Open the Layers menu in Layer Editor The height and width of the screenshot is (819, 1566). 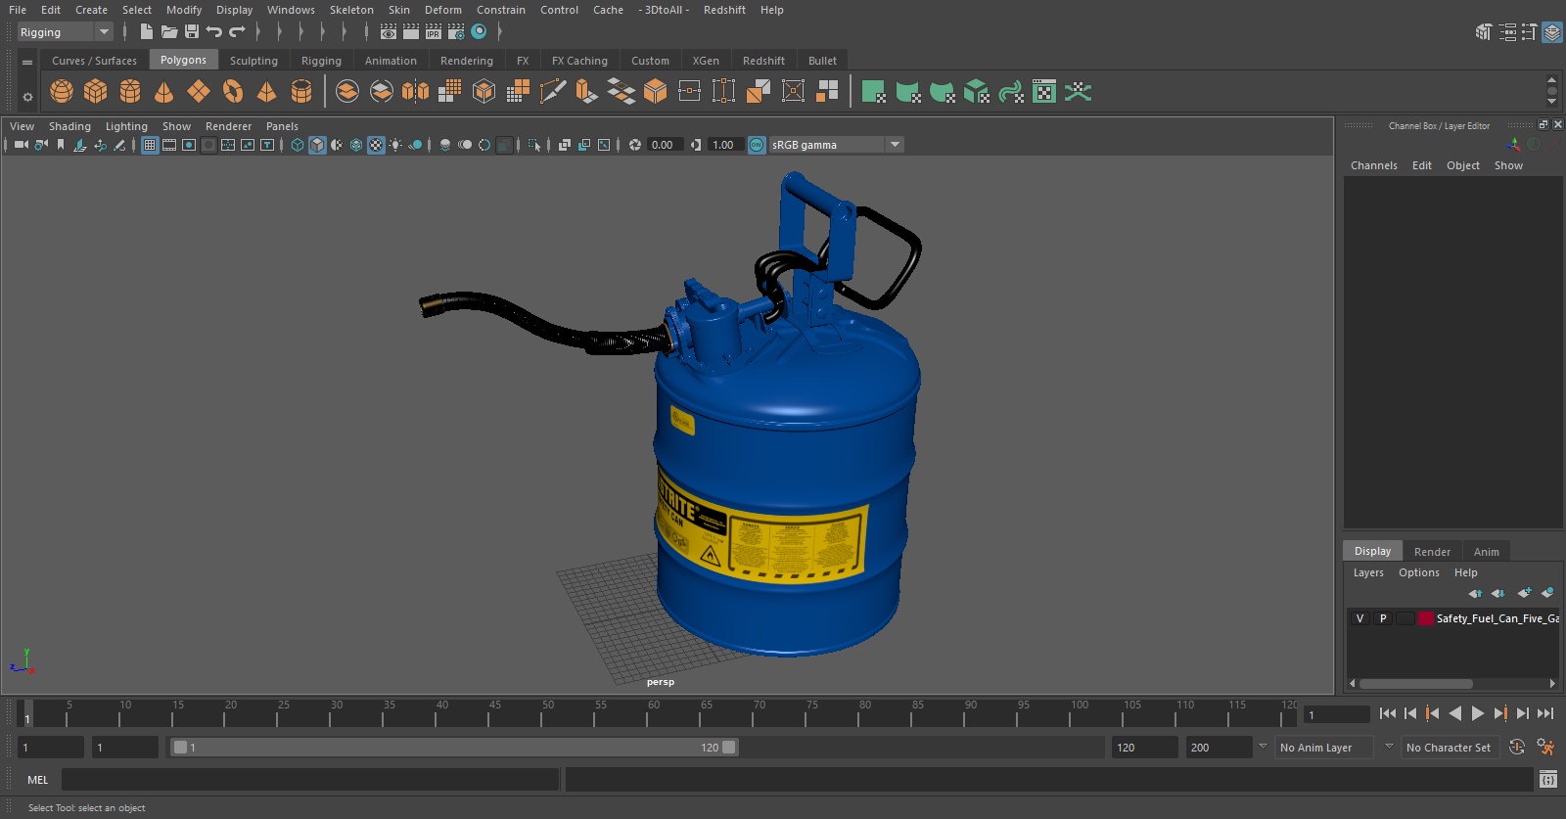click(x=1368, y=572)
